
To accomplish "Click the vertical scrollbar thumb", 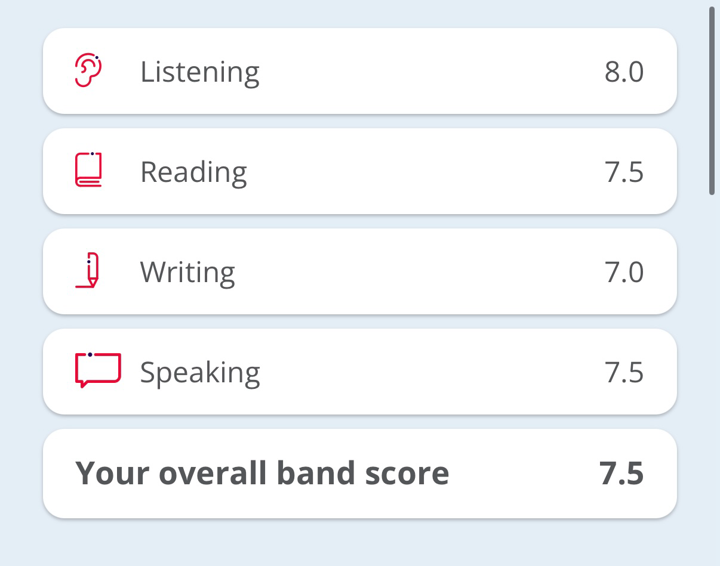I will point(712,101).
